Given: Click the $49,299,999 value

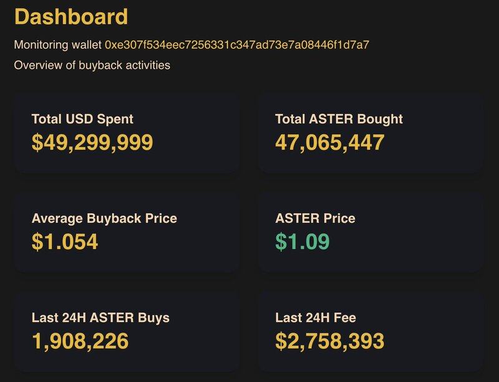Looking at the screenshot, I should click(x=92, y=143).
